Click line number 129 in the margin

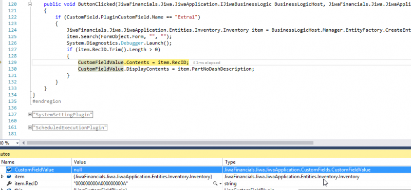pyautogui.click(x=12, y=62)
